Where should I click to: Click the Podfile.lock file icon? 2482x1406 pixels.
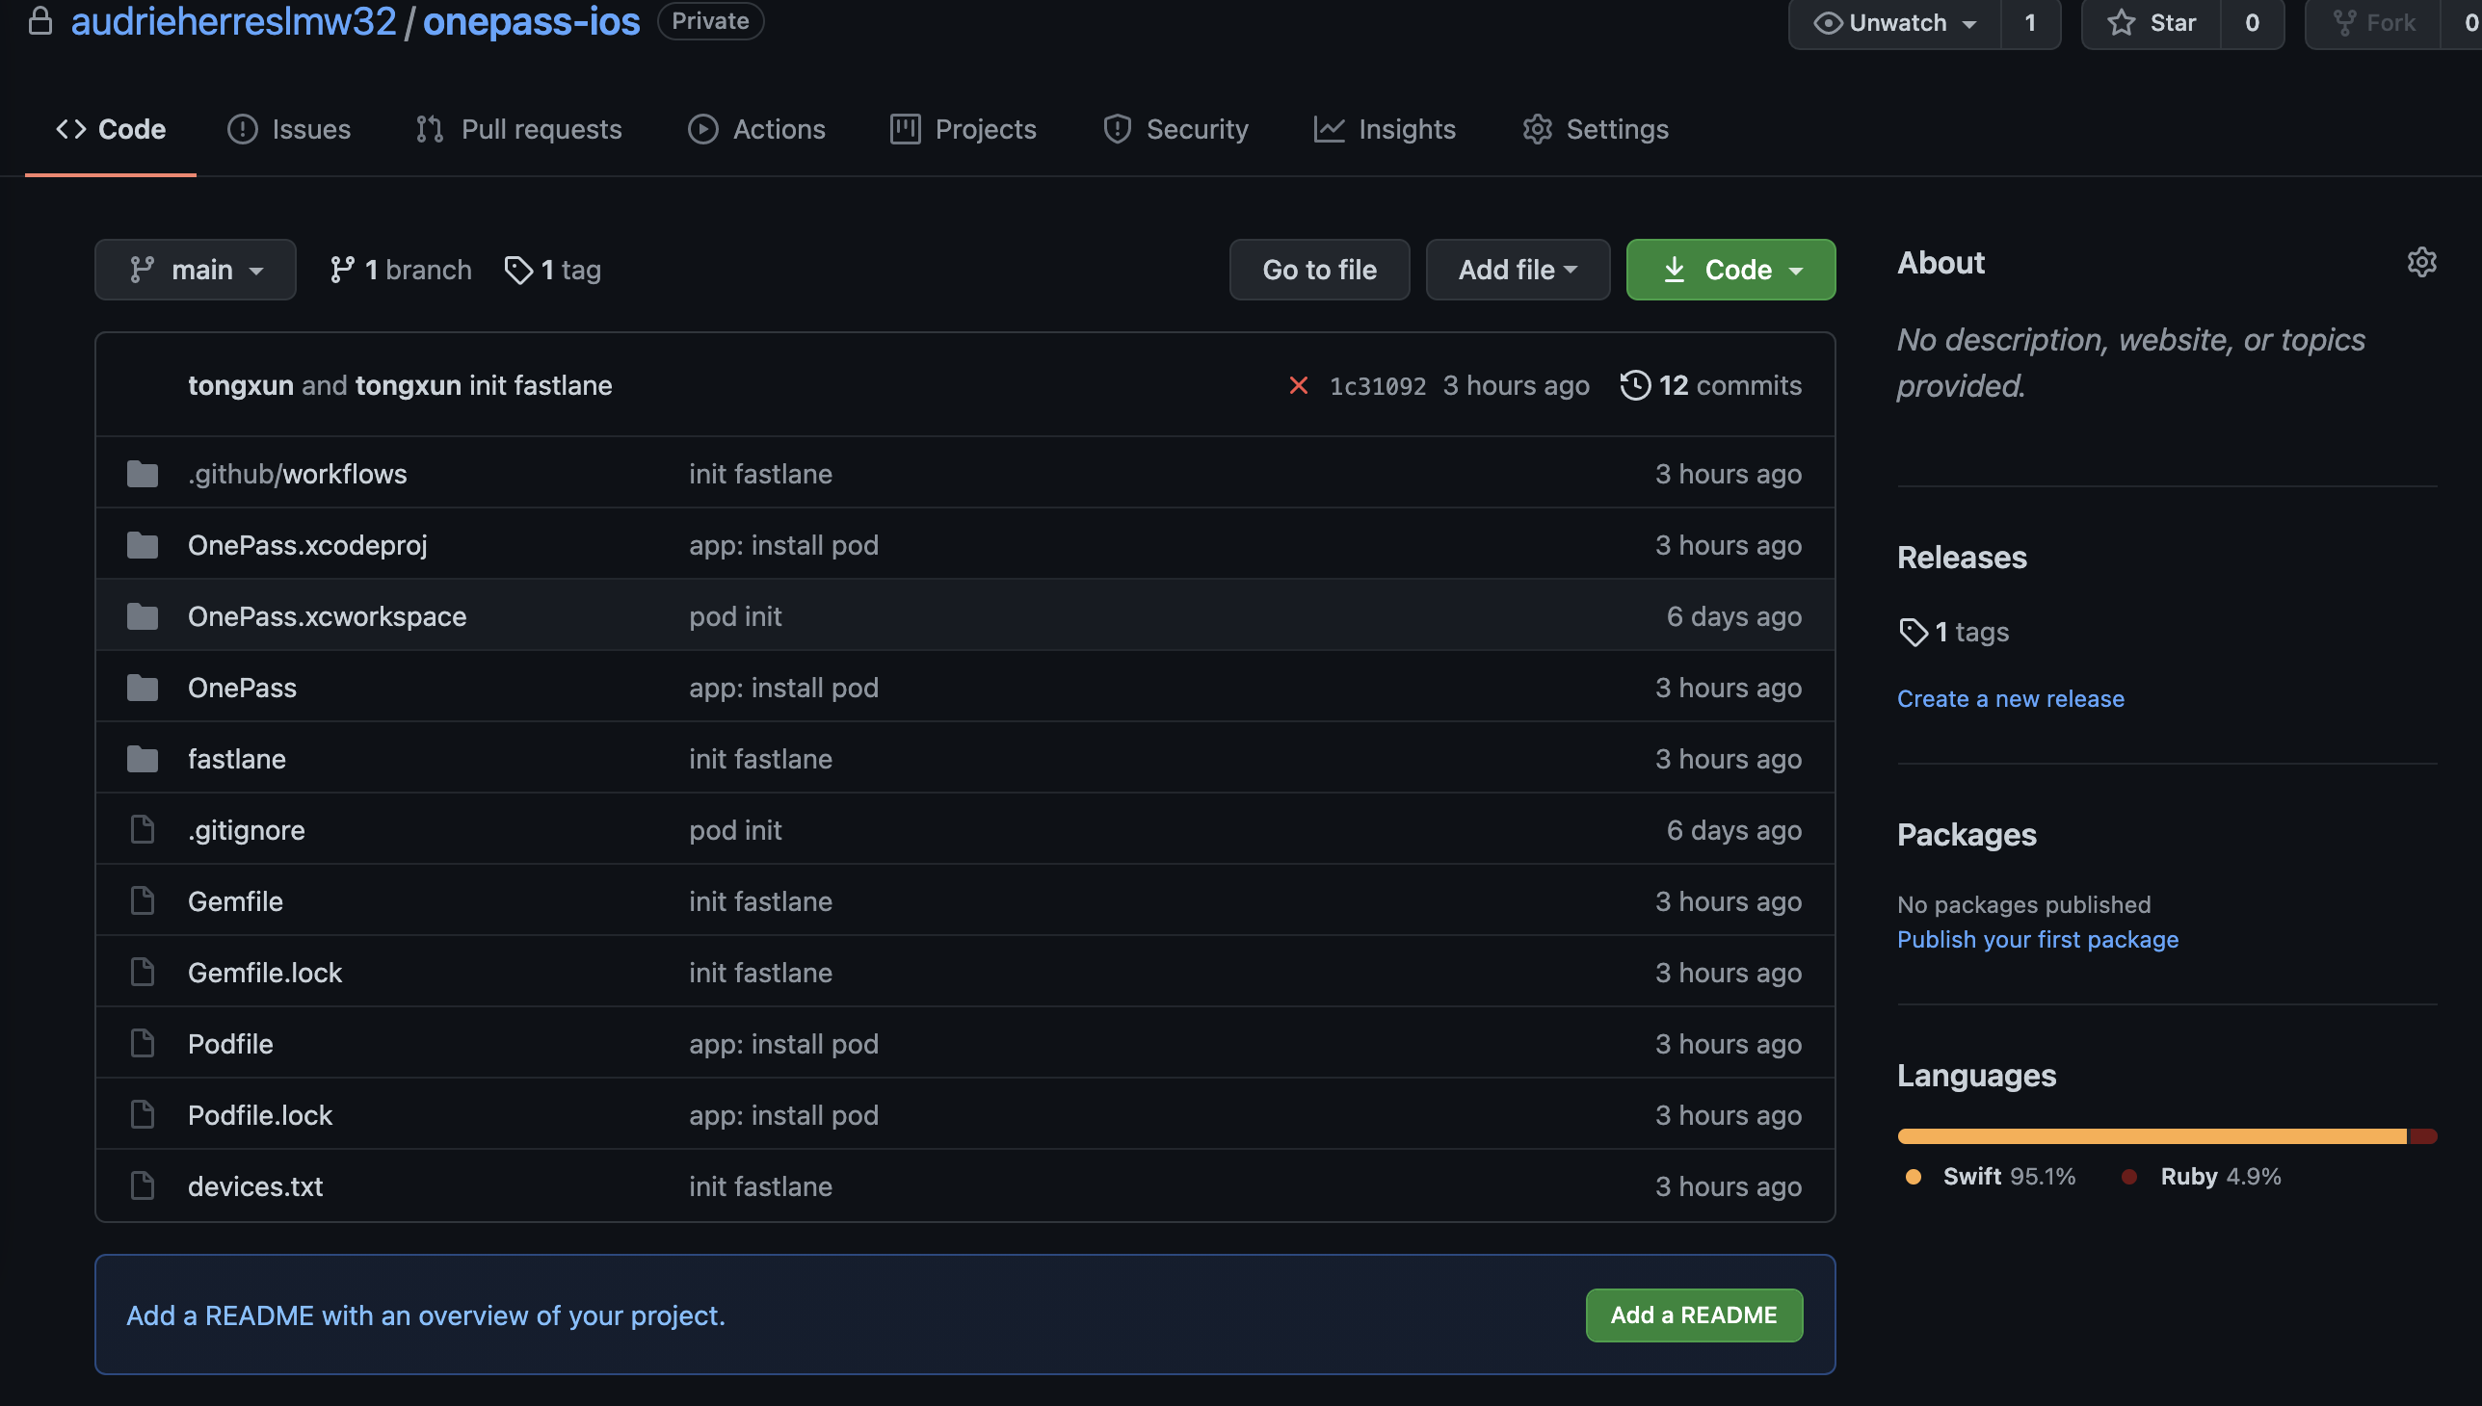143,1115
